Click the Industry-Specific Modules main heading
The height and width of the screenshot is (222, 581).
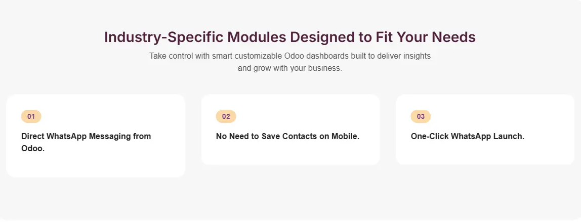(290, 37)
